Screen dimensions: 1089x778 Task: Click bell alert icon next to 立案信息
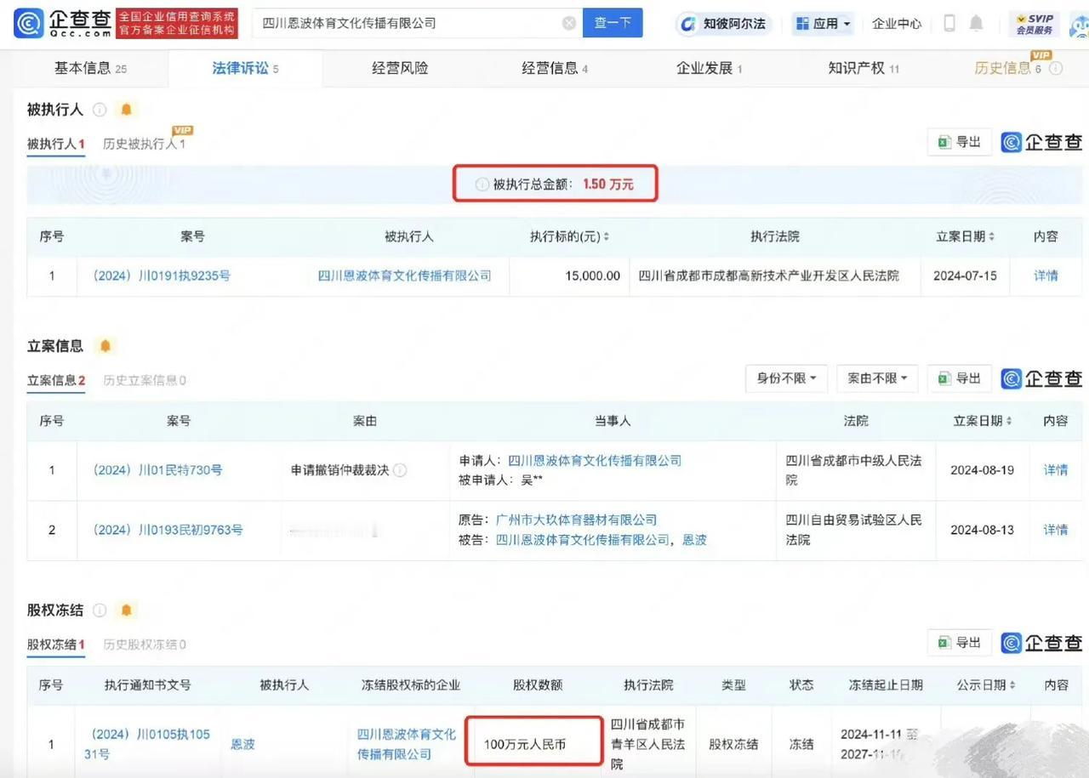click(x=105, y=346)
